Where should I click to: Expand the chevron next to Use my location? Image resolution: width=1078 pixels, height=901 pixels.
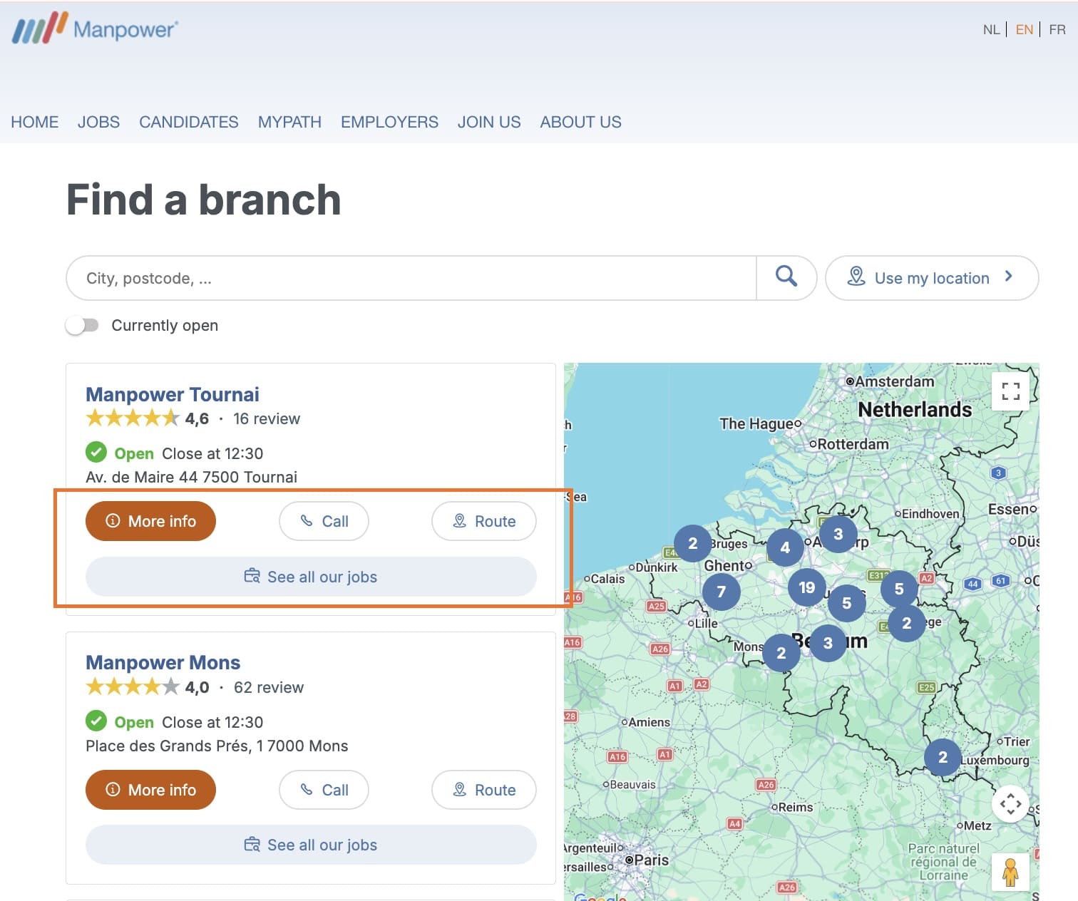(x=1009, y=278)
